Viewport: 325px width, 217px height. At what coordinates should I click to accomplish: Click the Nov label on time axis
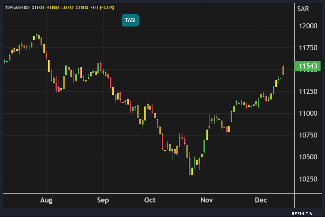pos(206,200)
